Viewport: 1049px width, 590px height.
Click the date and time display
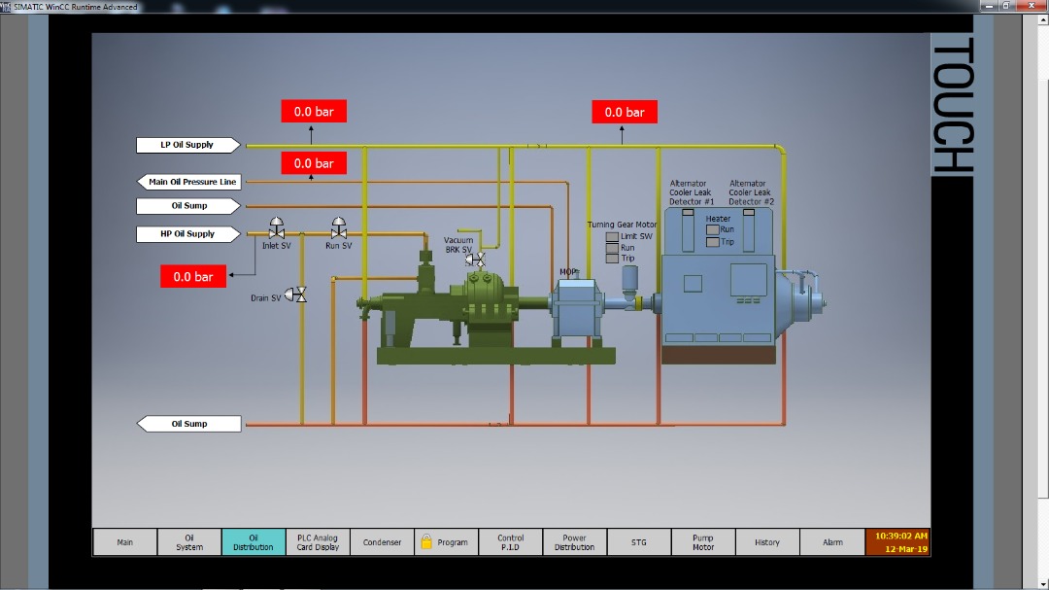900,542
